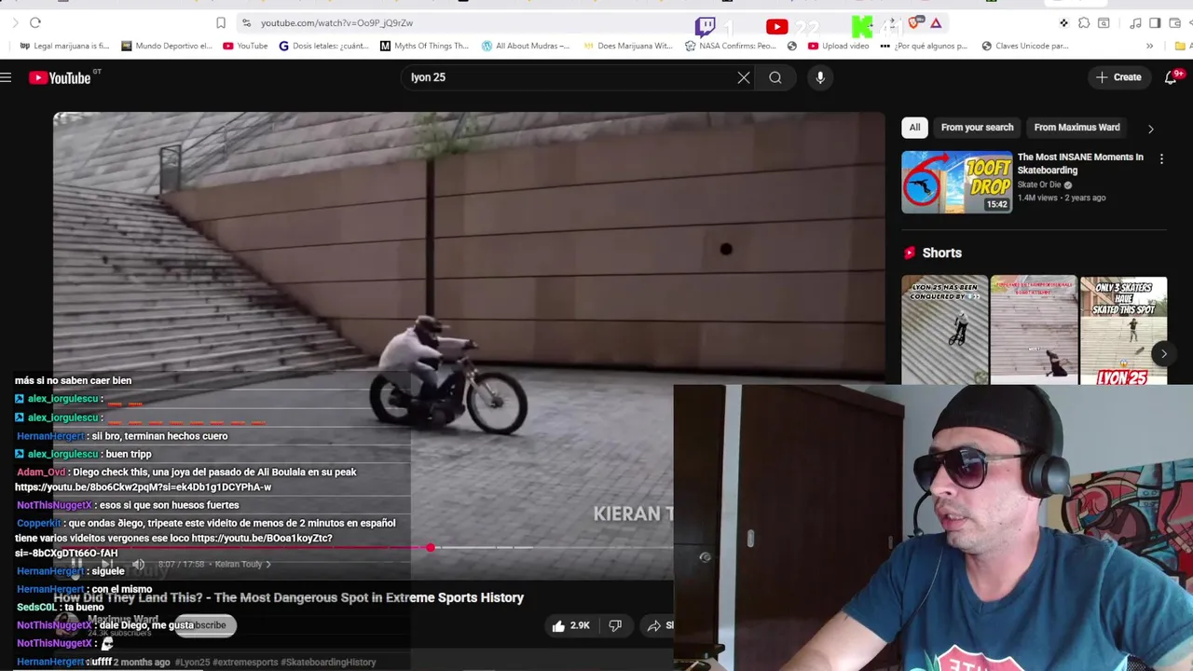
Task: Open the title 'The Most INSANE Moments In Skateboarding'
Action: tap(1080, 163)
